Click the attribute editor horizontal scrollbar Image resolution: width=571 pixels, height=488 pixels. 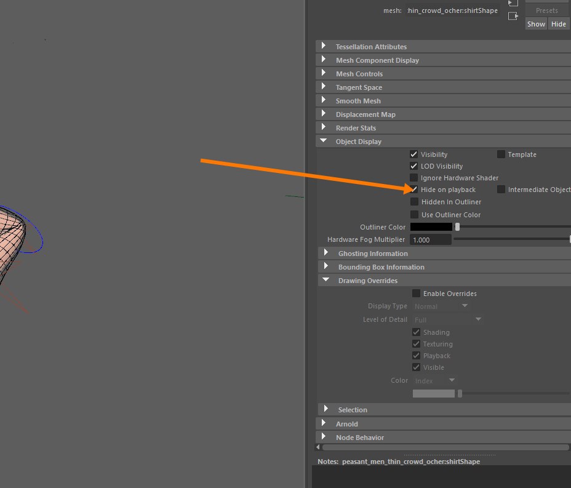(445, 447)
